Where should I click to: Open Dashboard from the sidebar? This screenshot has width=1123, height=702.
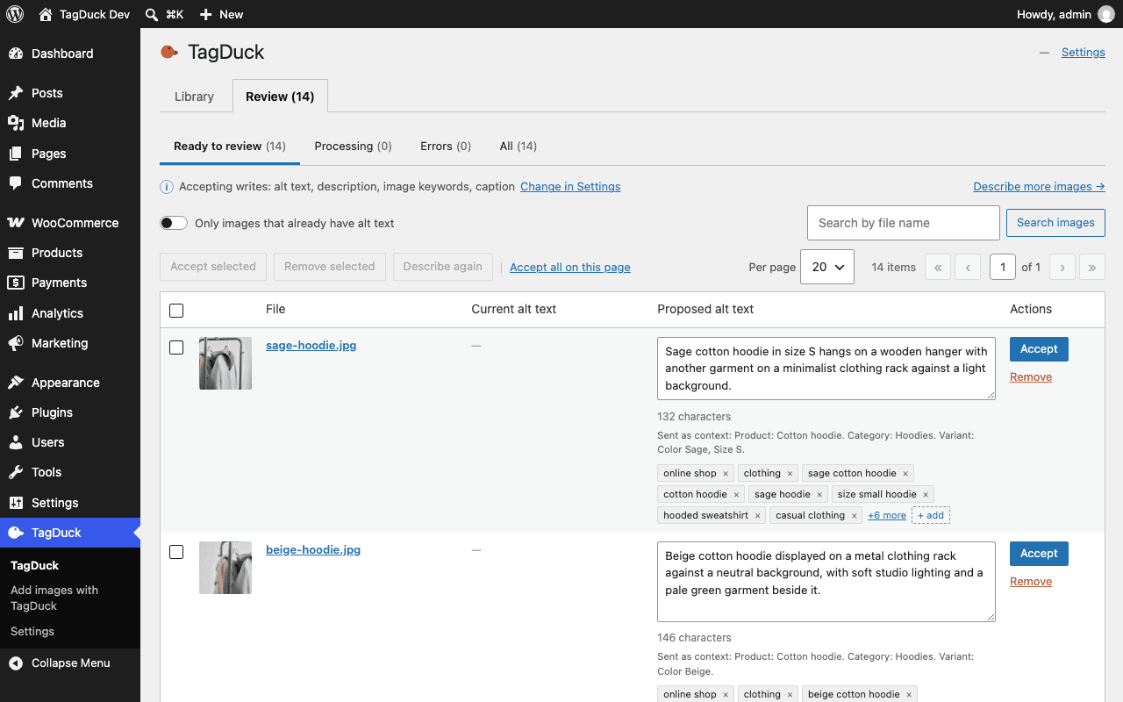[x=70, y=54]
